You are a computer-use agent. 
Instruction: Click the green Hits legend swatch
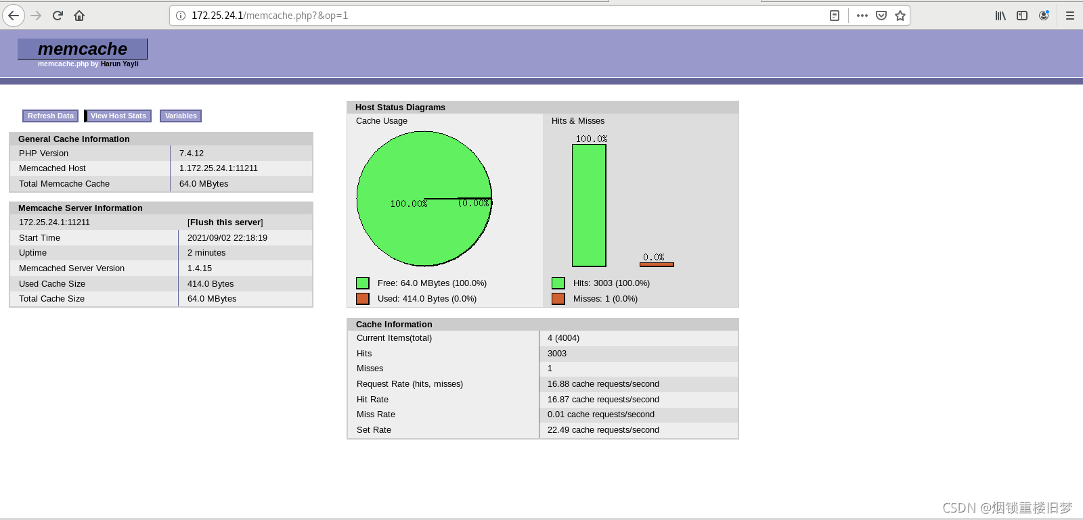coord(558,283)
